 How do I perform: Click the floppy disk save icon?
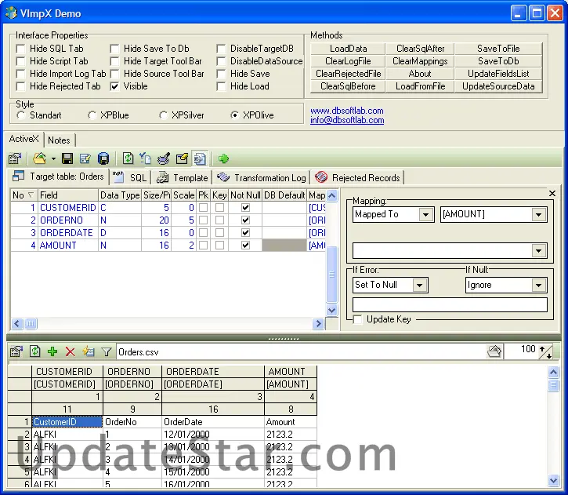click(68, 158)
